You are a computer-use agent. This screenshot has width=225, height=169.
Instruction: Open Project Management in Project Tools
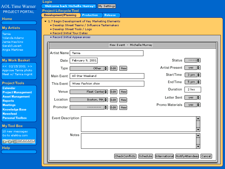(x=17, y=92)
